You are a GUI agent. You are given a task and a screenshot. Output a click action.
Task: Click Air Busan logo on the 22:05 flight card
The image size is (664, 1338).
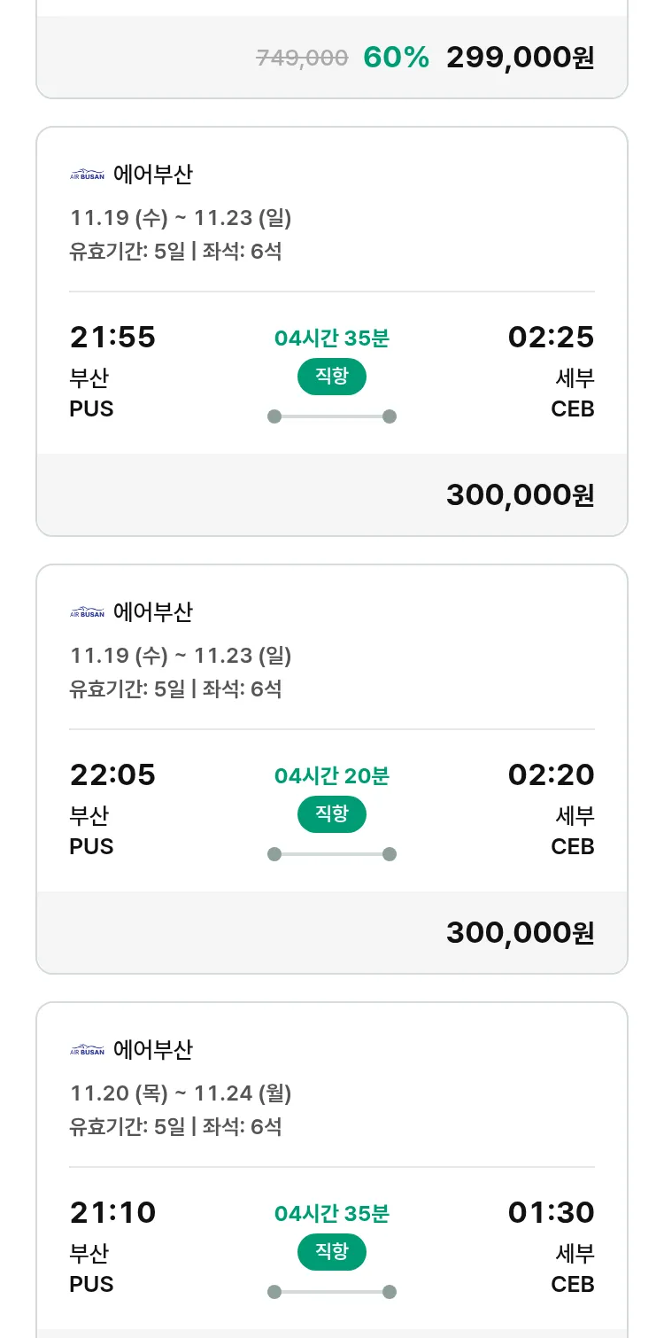tap(87, 612)
